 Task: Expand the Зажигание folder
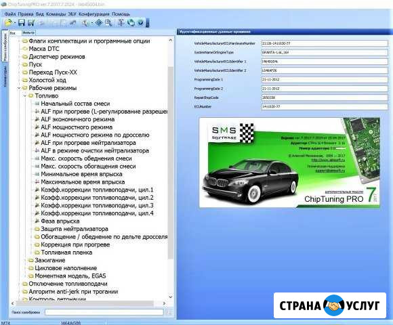click(25, 261)
